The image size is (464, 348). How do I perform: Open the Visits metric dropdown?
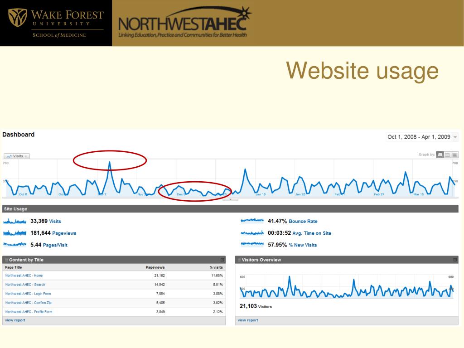(17, 156)
